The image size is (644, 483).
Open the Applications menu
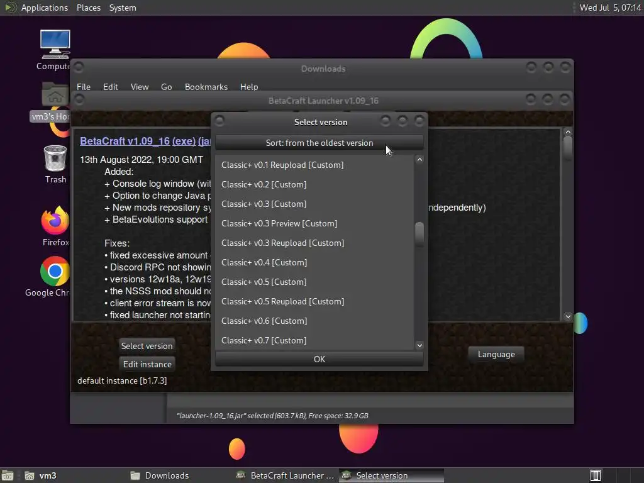coord(45,8)
